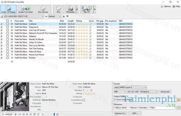Viewport: 181px width, 116px height.
Task: Open lyrics editor for track Collision
Action: pyautogui.click(x=90, y=24)
